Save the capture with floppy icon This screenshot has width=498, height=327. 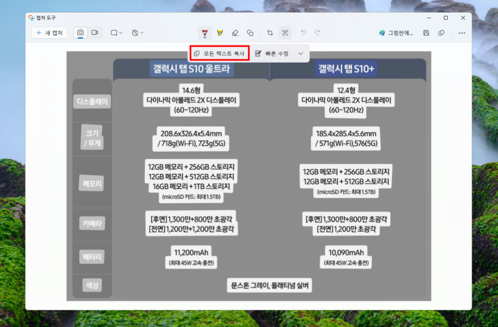coord(426,32)
